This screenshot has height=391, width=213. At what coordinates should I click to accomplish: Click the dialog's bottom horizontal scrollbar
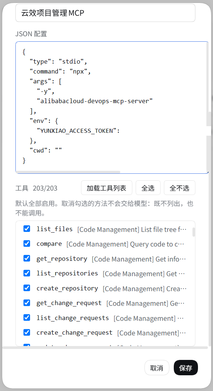(105, 347)
